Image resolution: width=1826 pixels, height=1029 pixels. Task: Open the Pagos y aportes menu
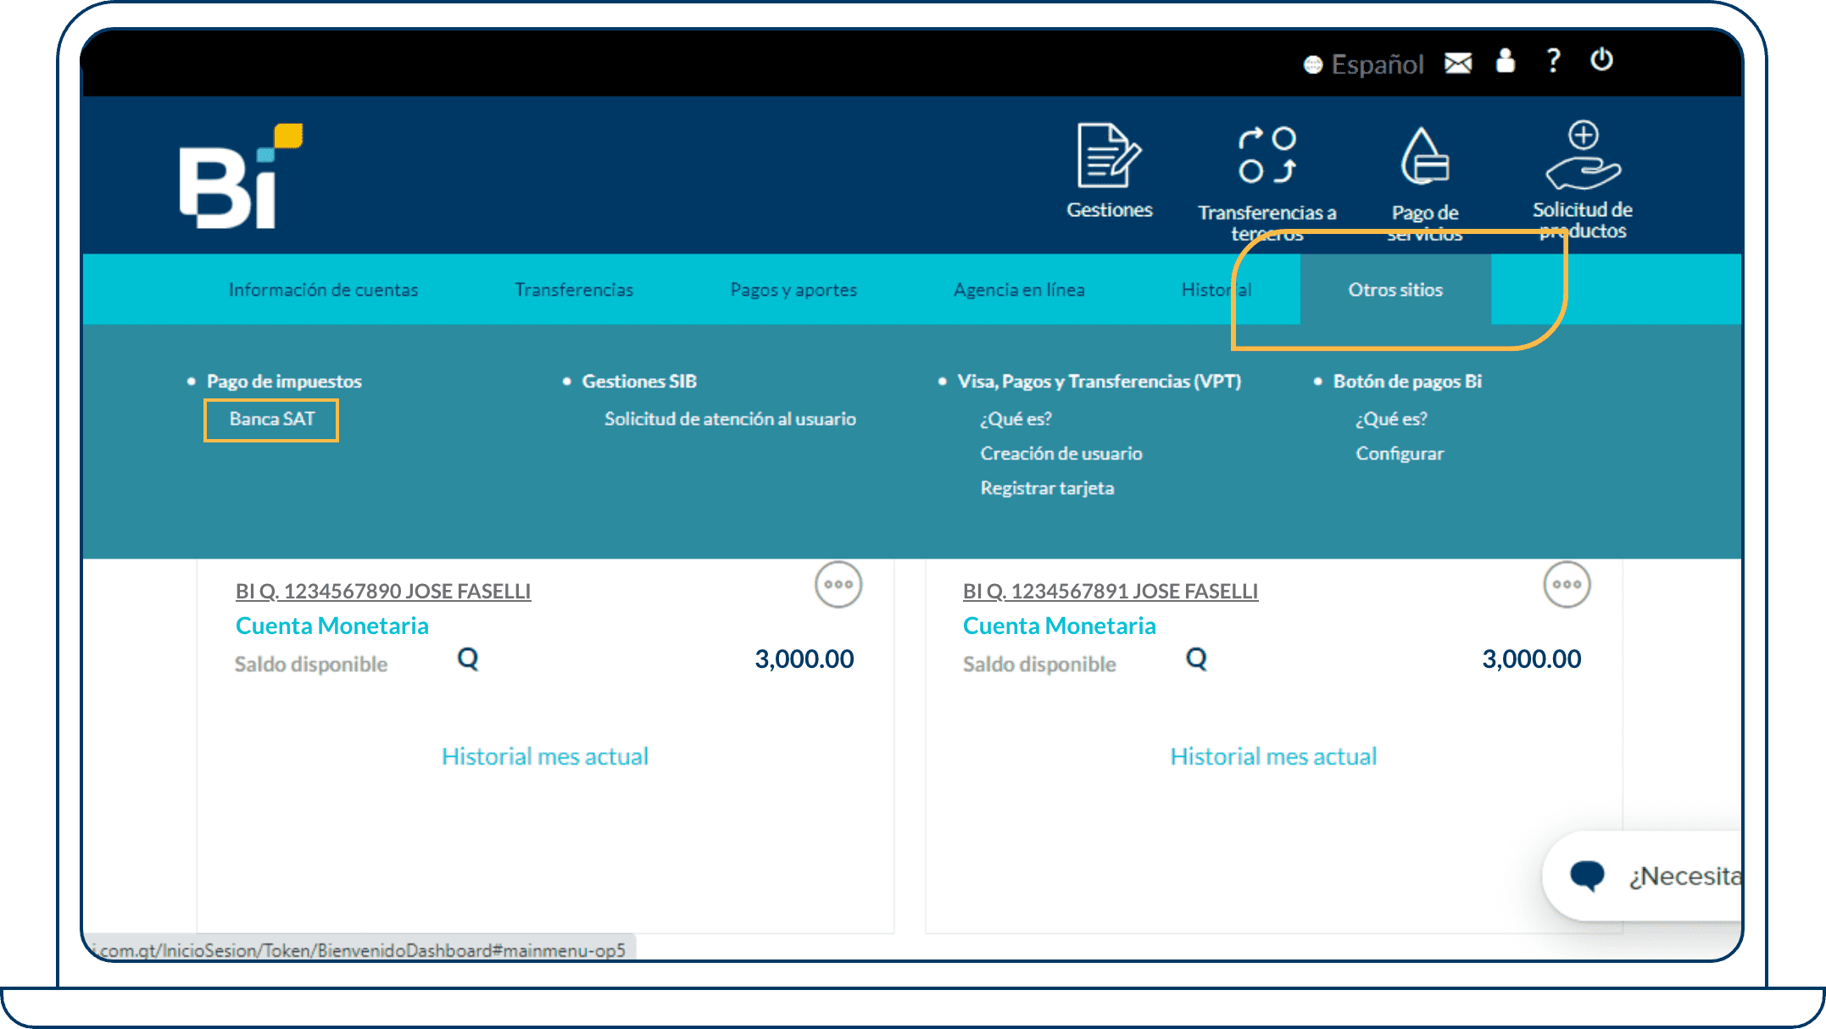(x=793, y=290)
